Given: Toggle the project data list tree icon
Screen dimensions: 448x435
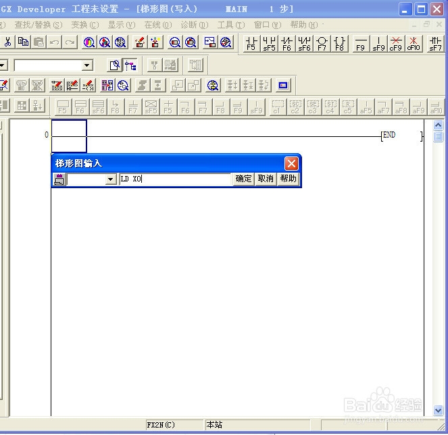Looking at the screenshot, I should pos(130,65).
